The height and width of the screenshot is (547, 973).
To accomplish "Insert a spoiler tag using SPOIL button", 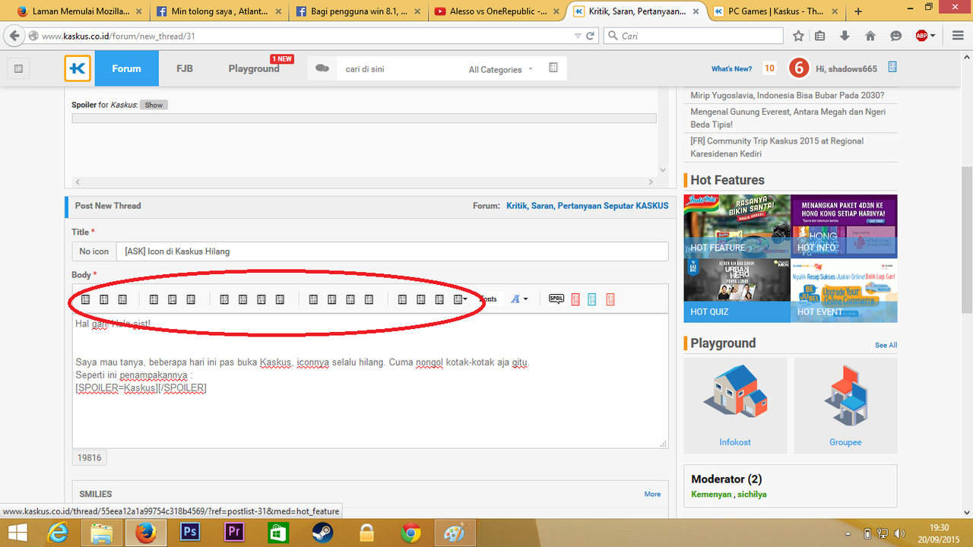I will (x=556, y=299).
